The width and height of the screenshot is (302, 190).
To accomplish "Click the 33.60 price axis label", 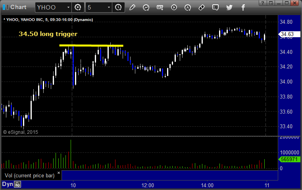I will (x=286, y=112).
